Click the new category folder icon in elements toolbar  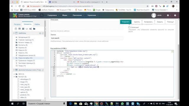(x=34, y=29)
